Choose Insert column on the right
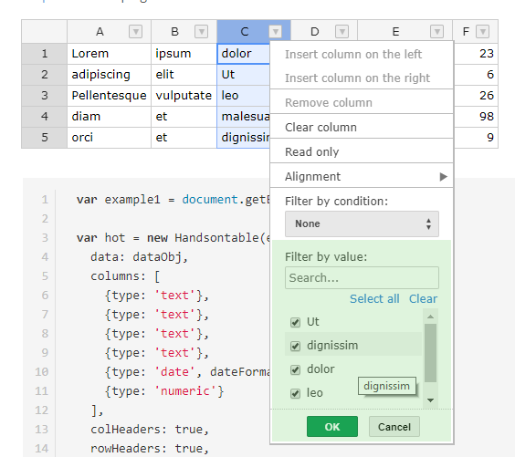The width and height of the screenshot is (515, 457). pos(362,78)
